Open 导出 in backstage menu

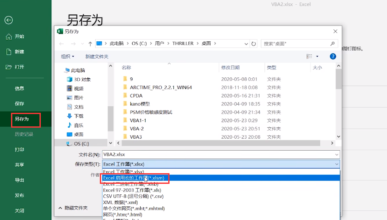(x=19, y=180)
